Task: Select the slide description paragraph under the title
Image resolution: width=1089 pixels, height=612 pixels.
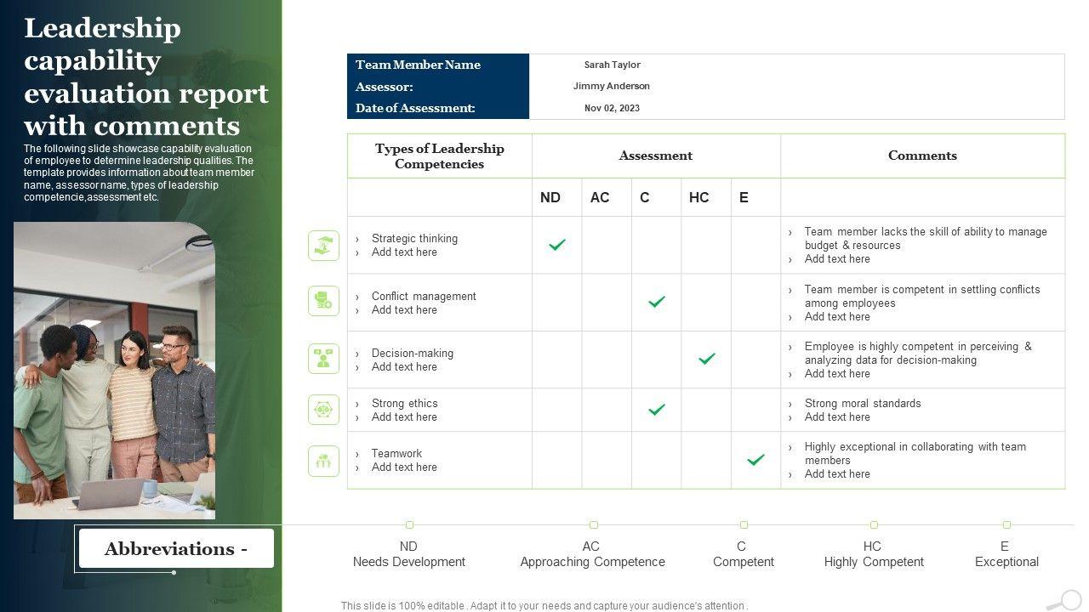Action: [139, 173]
